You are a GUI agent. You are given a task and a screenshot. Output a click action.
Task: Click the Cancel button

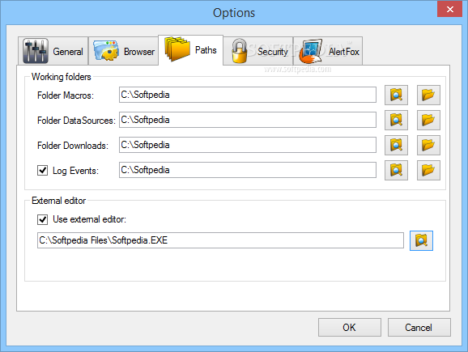[x=419, y=327]
